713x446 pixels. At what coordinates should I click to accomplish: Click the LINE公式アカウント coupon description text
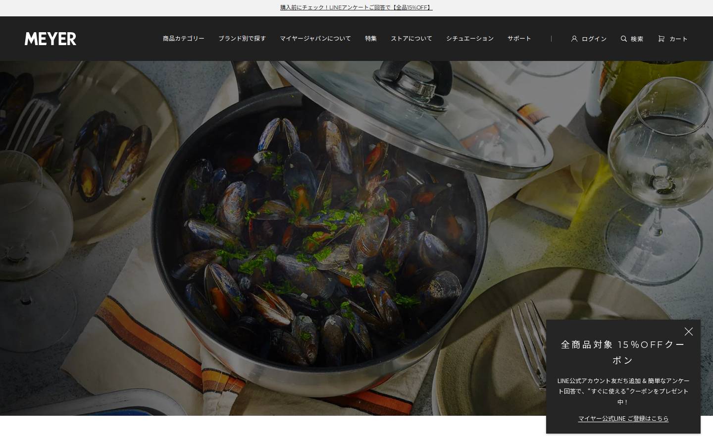point(623,391)
